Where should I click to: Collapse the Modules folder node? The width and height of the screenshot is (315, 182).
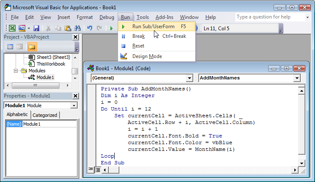[x=16, y=71]
